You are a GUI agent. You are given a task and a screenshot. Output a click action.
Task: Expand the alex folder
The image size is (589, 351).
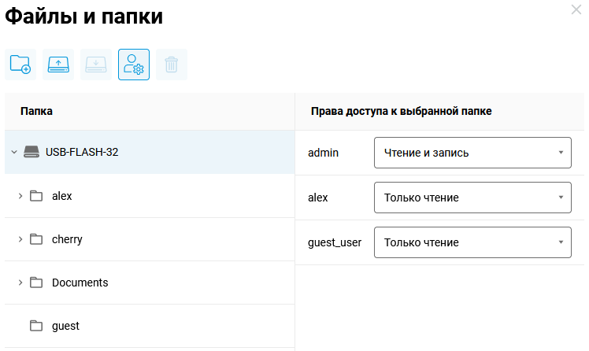[20, 196]
